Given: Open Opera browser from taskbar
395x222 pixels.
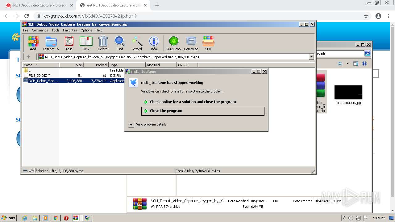Looking at the screenshot, I should point(66,218).
